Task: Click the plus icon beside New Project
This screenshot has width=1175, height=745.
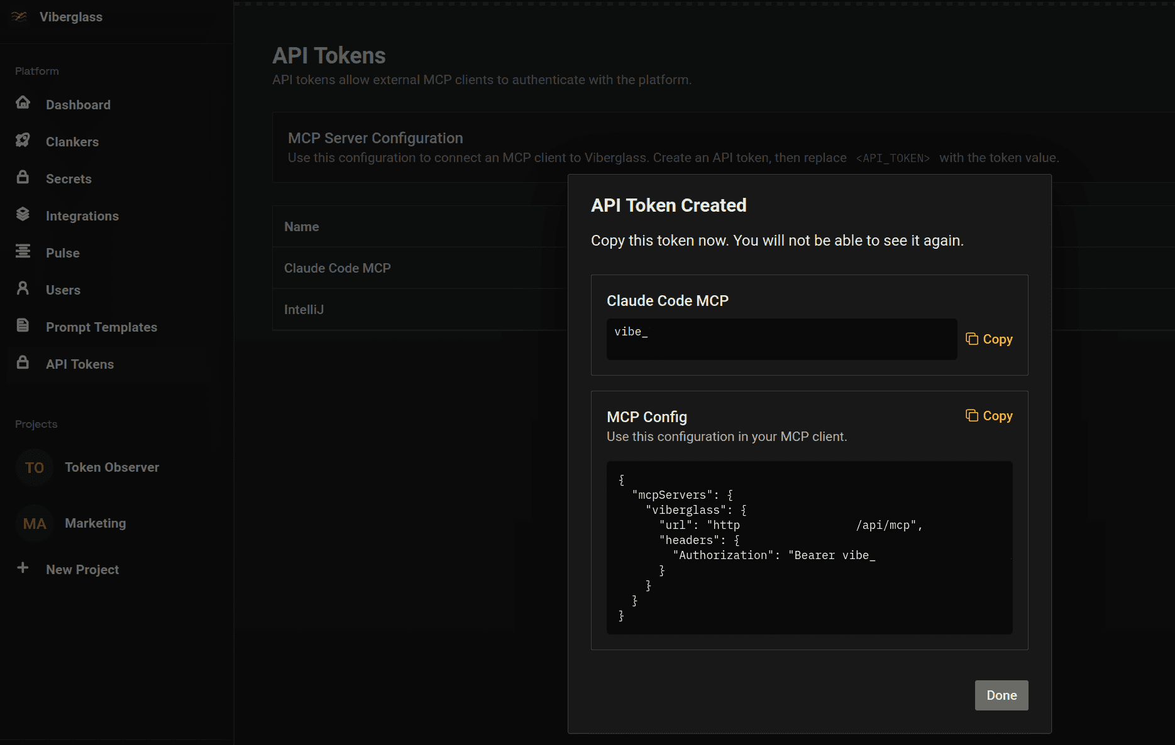Action: [x=23, y=568]
